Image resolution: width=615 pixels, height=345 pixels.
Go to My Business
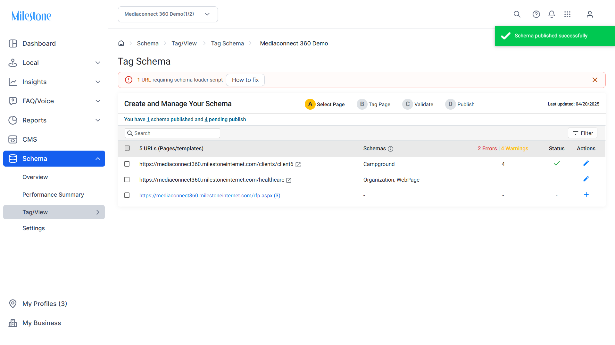pos(42,323)
